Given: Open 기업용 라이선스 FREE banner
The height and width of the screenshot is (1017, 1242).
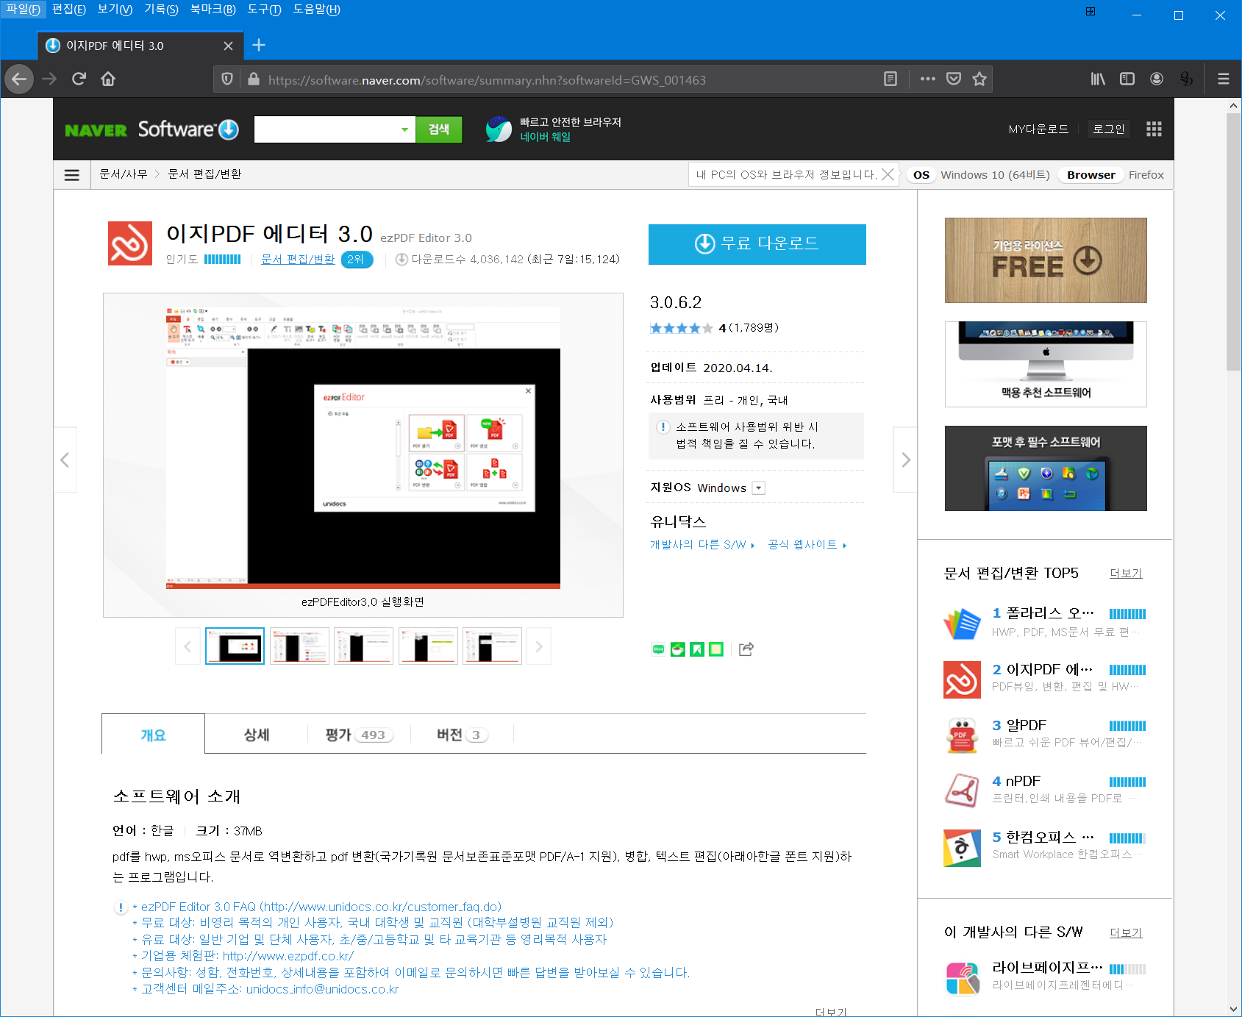Looking at the screenshot, I should click(x=1046, y=260).
